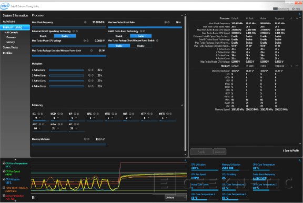Uncheck the Turbo Boost Frequency graph checkbox

(4, 188)
